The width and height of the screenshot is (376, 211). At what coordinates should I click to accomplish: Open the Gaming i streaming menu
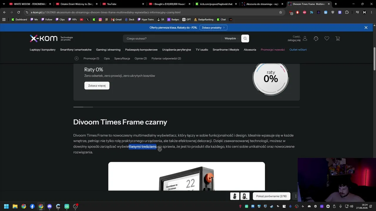(x=108, y=50)
